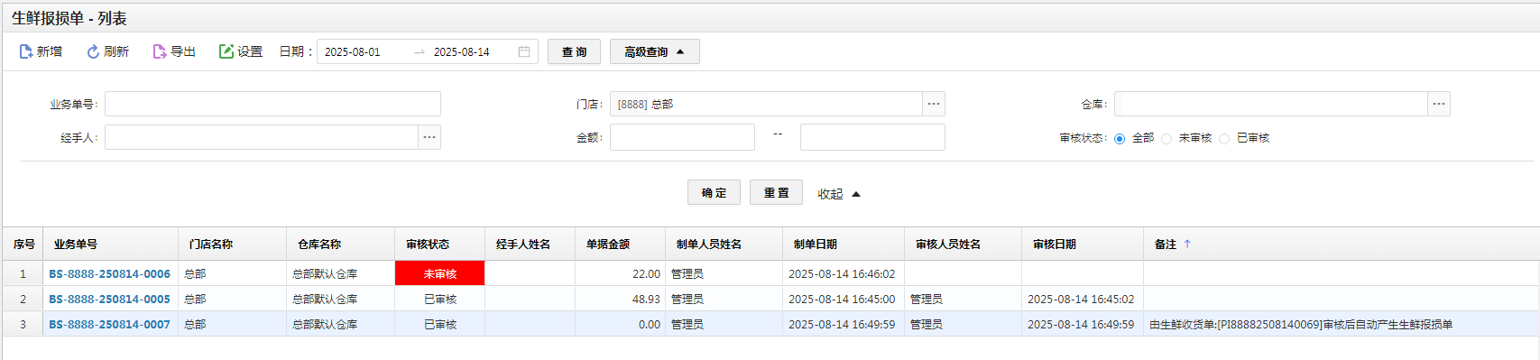
Task: Click audit date 2025-08-14 16:49:59
Action: (1081, 324)
